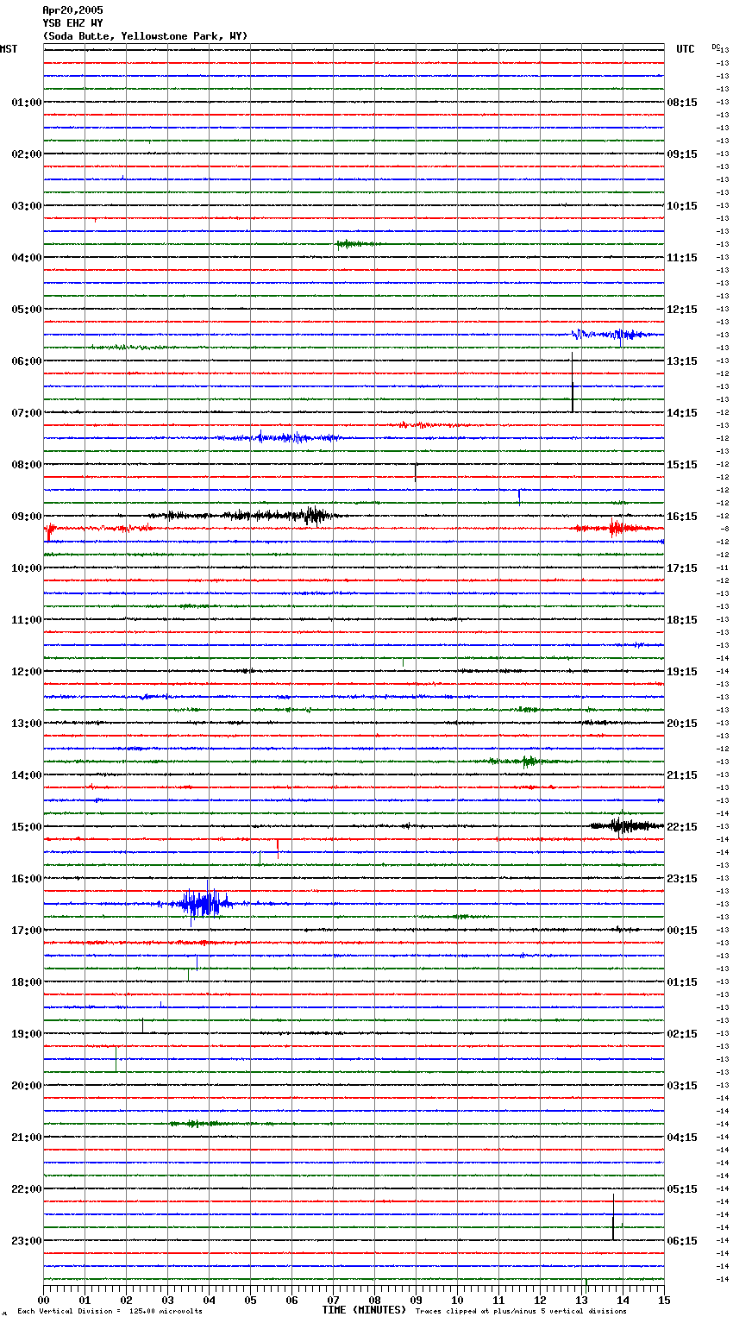
Task: Select the '07:00' MST time label
Action: (x=27, y=413)
